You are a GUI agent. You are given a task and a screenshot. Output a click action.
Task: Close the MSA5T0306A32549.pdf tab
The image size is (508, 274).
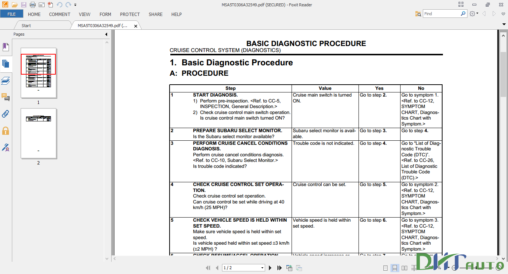coord(136,26)
